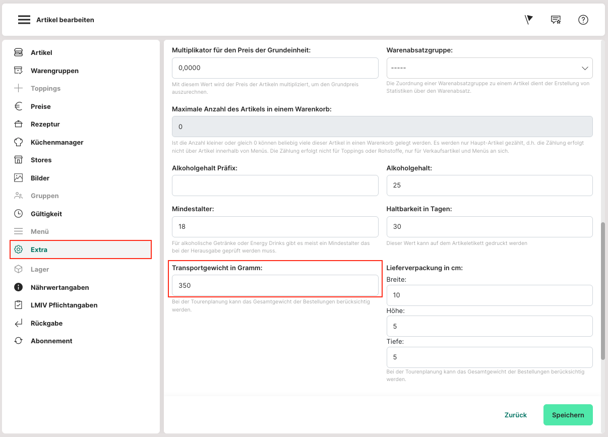
Task: Go to LMIV Pflichtangaben section
Action: 64,305
